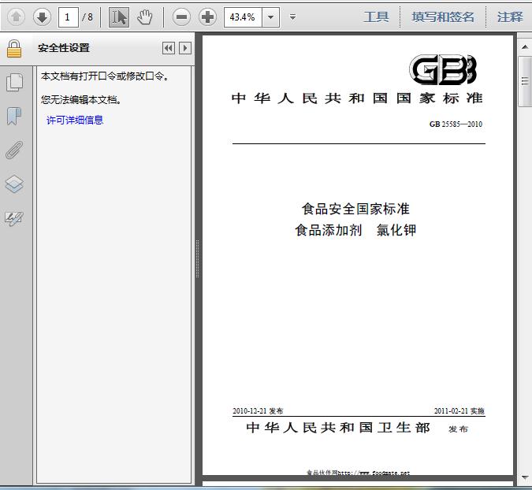Zoom out with the minus button
Screen dimensions: 532x490
[x=181, y=17]
